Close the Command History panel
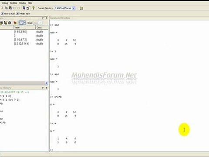 click(x=47, y=88)
